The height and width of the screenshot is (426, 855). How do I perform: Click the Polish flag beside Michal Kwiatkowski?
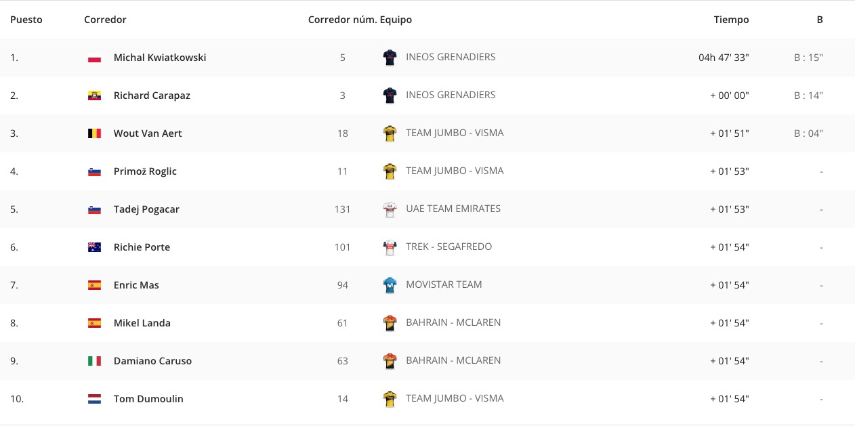click(x=94, y=58)
